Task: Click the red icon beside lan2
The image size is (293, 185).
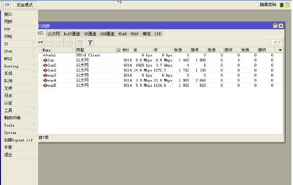Action: (45, 65)
